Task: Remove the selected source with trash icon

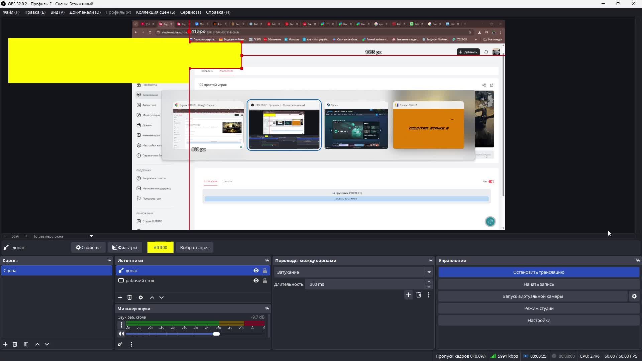Action: click(130, 297)
